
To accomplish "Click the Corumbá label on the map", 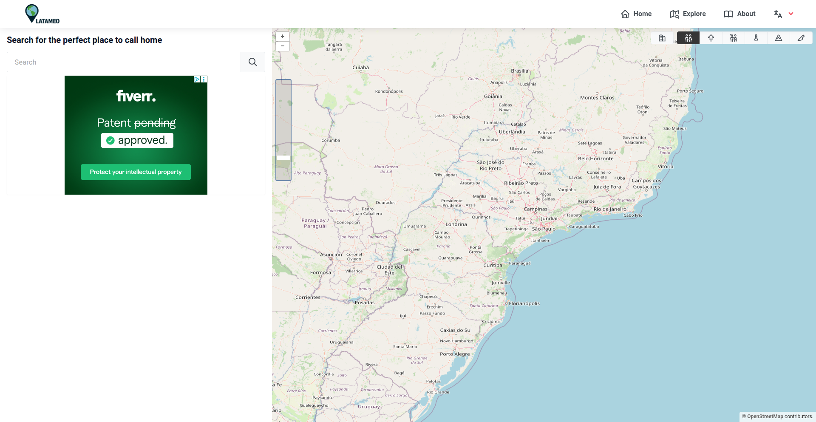I will (331, 140).
